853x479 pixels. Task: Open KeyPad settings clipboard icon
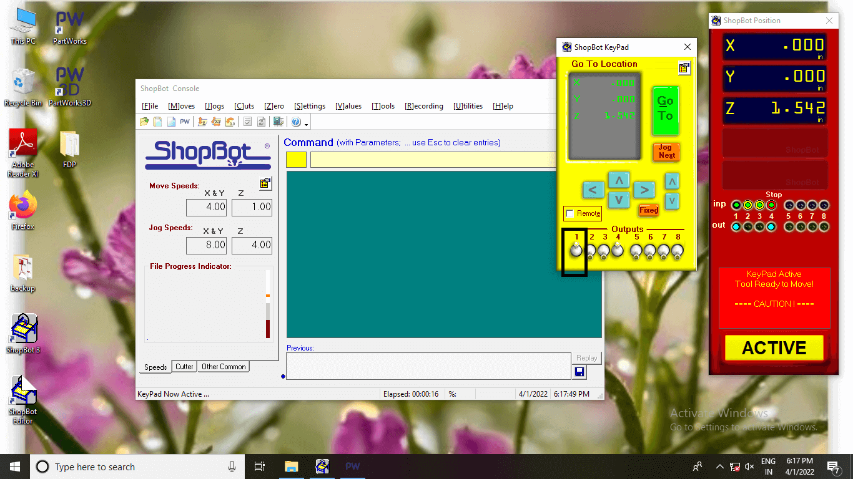pyautogui.click(x=684, y=69)
